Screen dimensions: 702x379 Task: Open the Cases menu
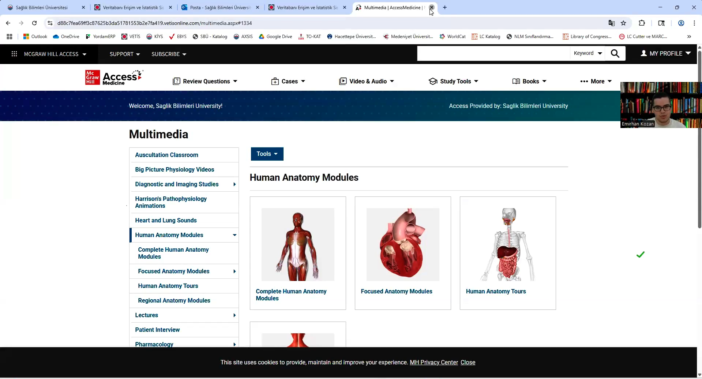(288, 81)
